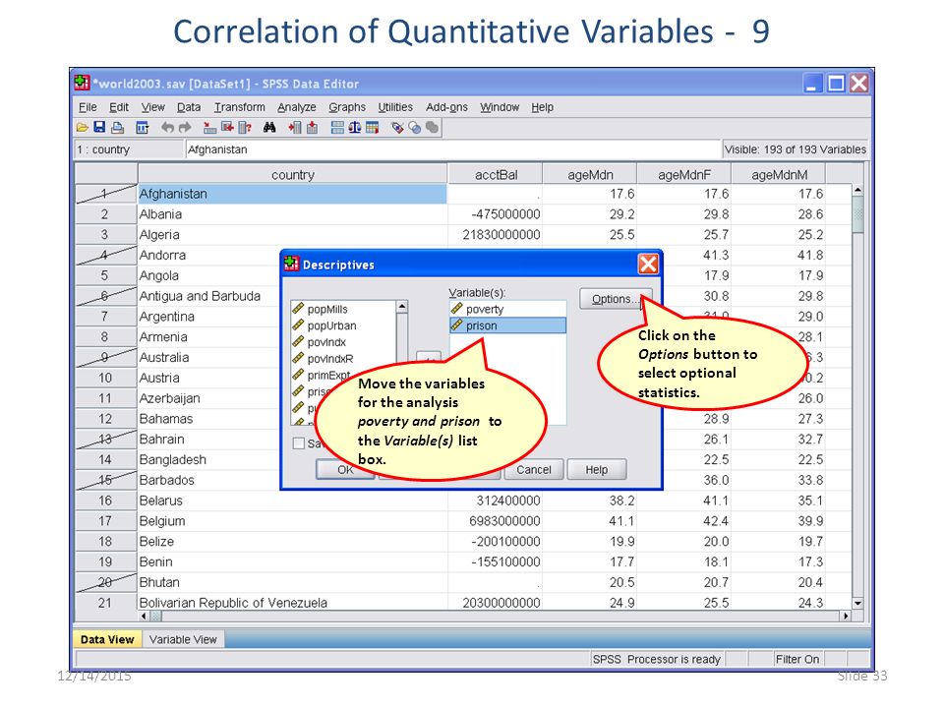Open the Graphs menu
Screen dimensions: 944x708
347,107
